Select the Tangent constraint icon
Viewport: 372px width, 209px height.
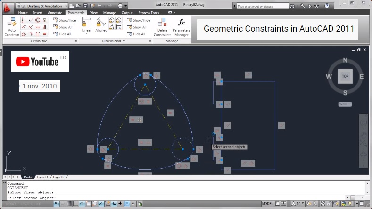coord(24,34)
